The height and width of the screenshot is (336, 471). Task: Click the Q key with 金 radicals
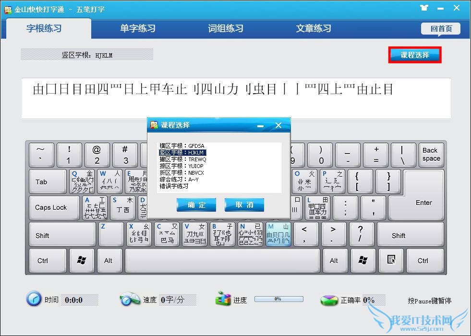82,181
